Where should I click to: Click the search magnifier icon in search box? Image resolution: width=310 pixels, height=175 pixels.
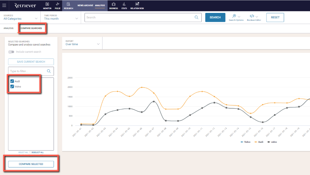pyautogui.click(x=196, y=17)
